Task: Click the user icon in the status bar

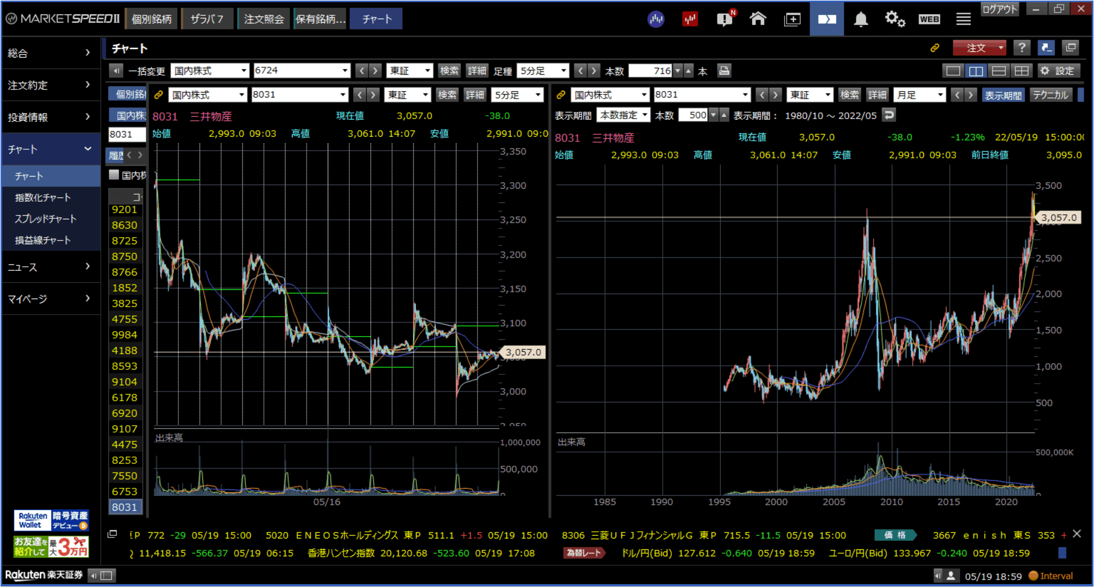Action: 950,576
